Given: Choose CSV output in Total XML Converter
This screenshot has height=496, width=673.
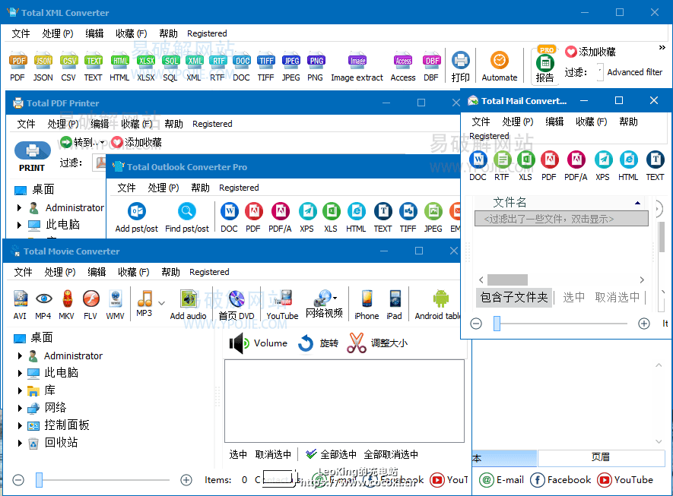Looking at the screenshot, I should pyautogui.click(x=68, y=67).
